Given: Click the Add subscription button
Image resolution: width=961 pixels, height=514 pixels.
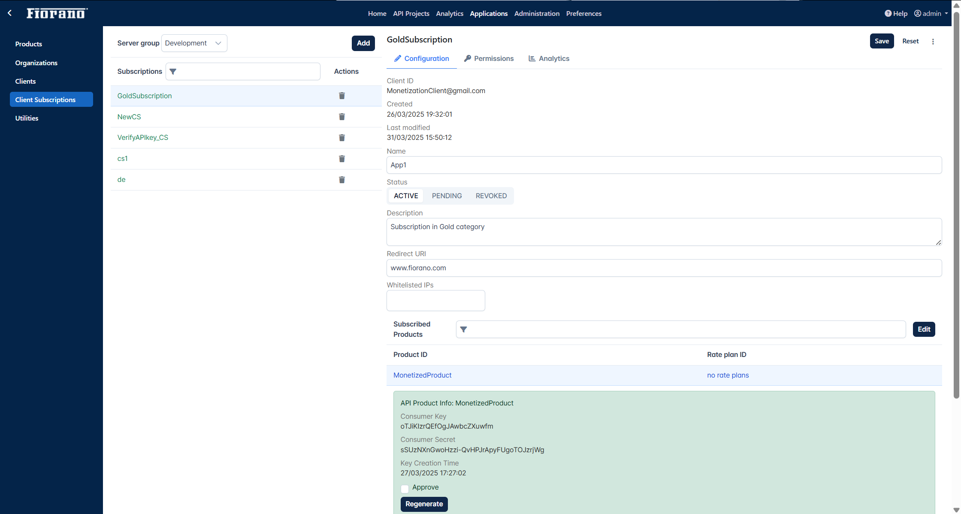Looking at the screenshot, I should click(363, 43).
